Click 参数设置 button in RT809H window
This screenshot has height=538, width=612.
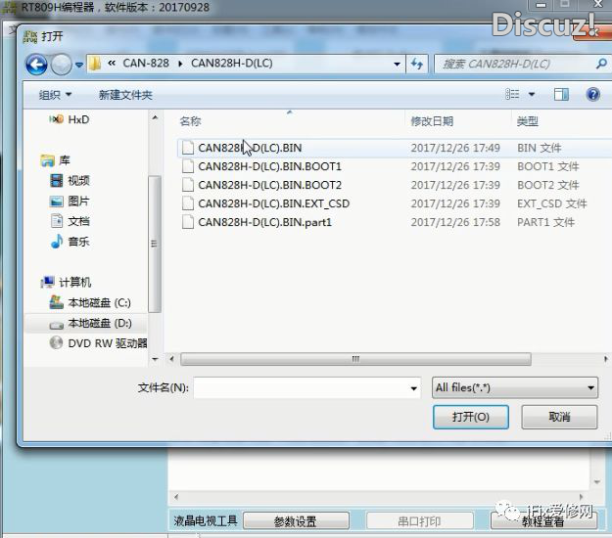click(296, 520)
